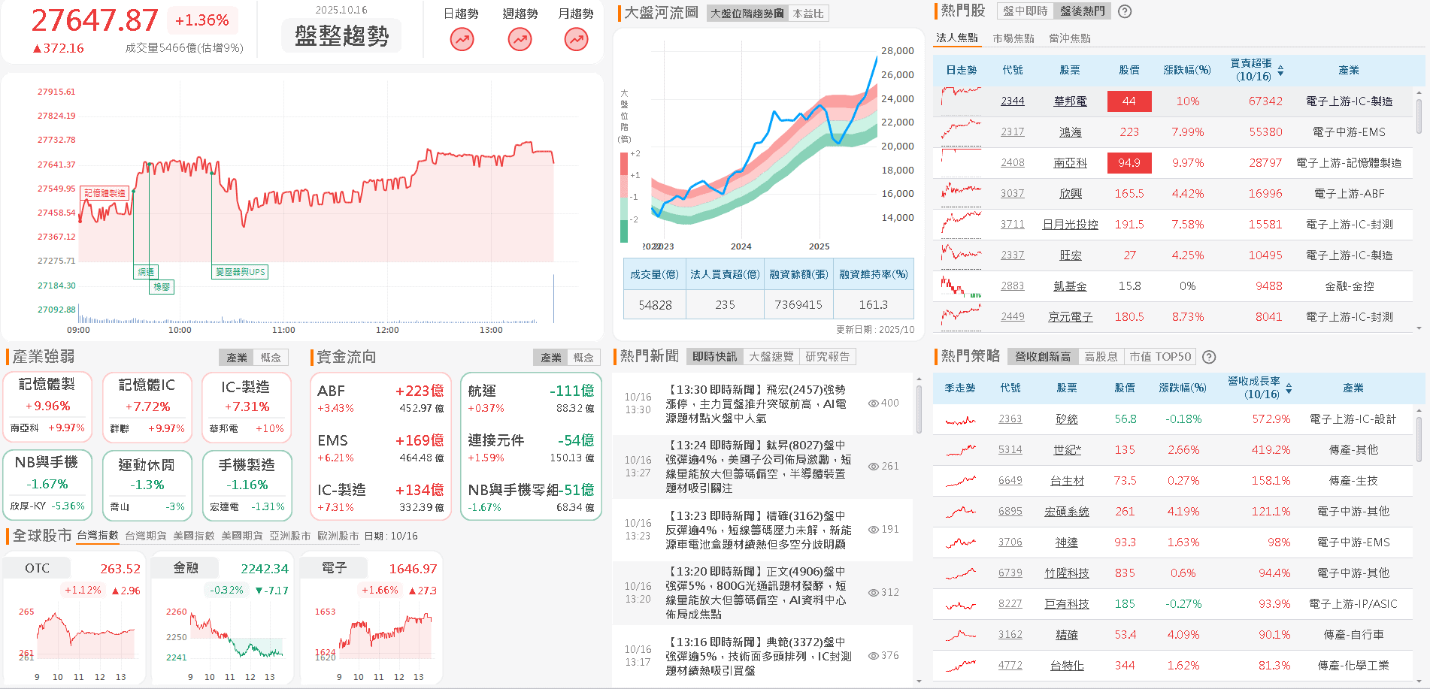Sort by the 營收成長率 column arrows icon

(1289, 388)
